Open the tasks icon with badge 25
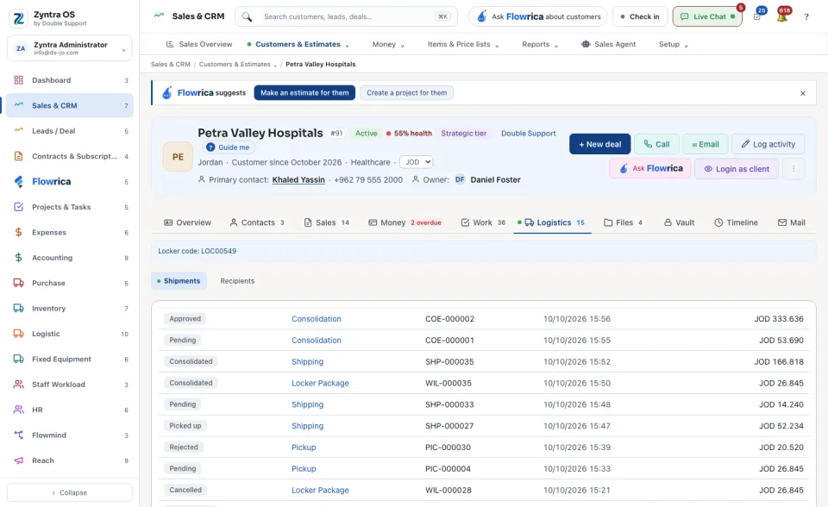Image resolution: width=828 pixels, height=507 pixels. click(x=757, y=16)
